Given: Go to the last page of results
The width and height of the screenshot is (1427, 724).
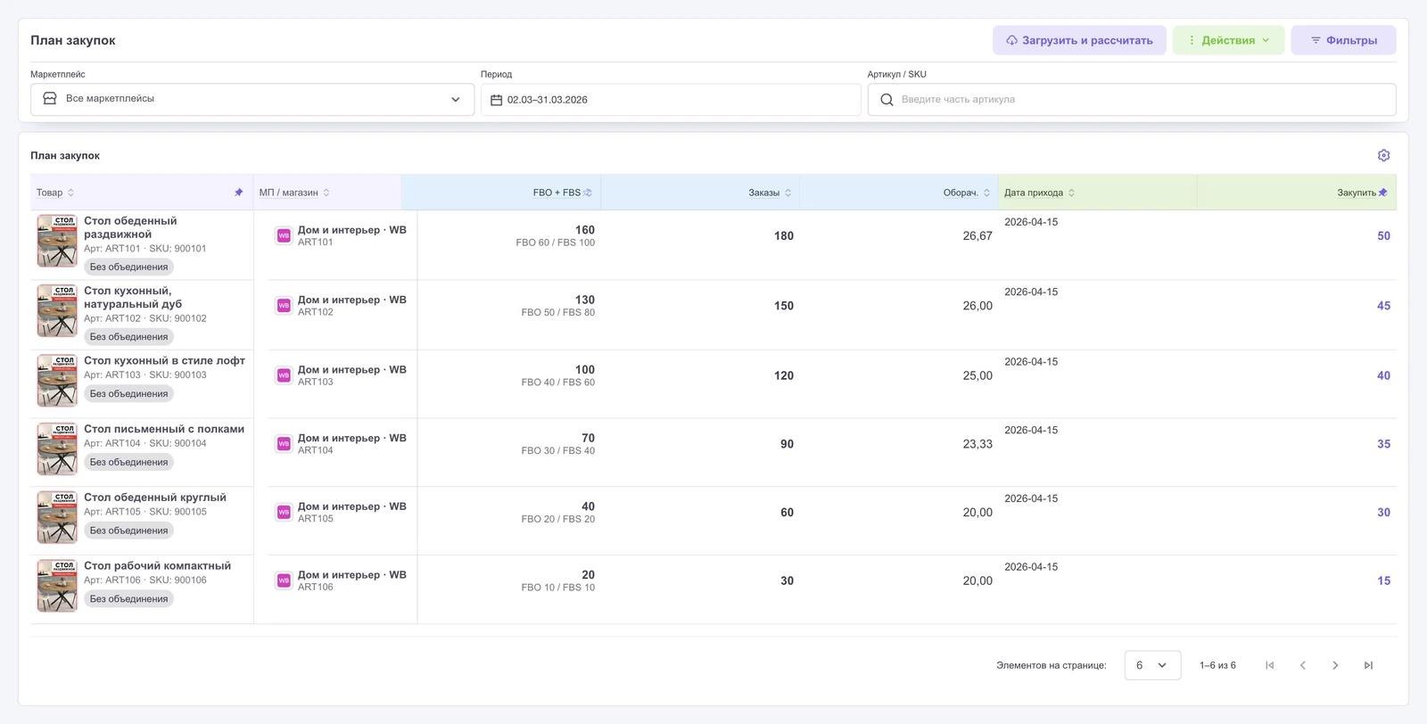Looking at the screenshot, I should (1368, 665).
